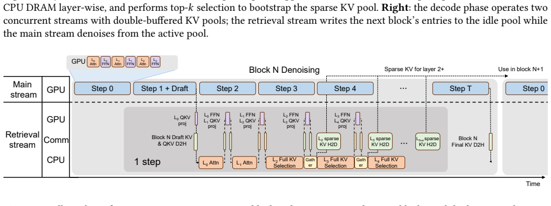This screenshot has height=206, width=551.
Task: Select the Step 3 block
Action: tap(286, 88)
